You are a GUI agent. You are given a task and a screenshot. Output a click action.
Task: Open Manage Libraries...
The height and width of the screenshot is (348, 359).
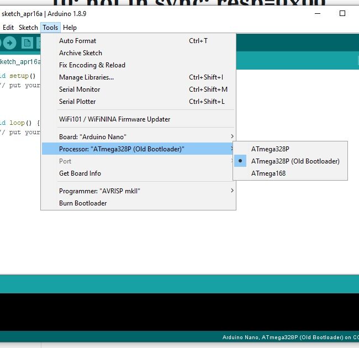[x=138, y=77]
